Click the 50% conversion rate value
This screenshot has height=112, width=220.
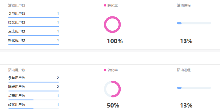[x=113, y=105]
